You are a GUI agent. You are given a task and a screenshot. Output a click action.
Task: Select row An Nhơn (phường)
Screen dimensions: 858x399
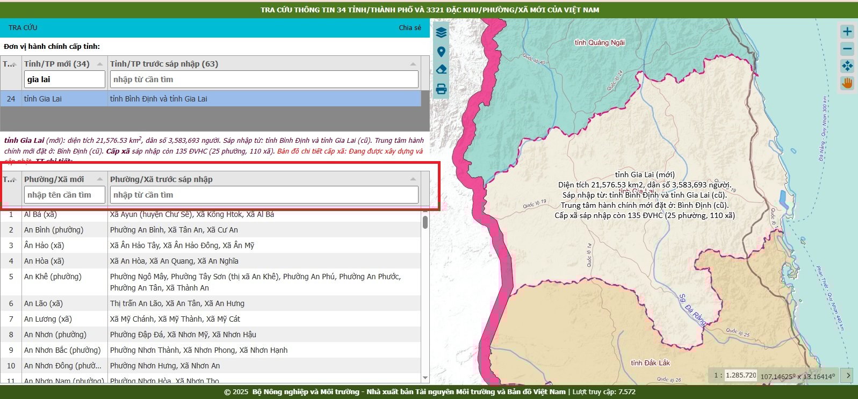point(211,335)
